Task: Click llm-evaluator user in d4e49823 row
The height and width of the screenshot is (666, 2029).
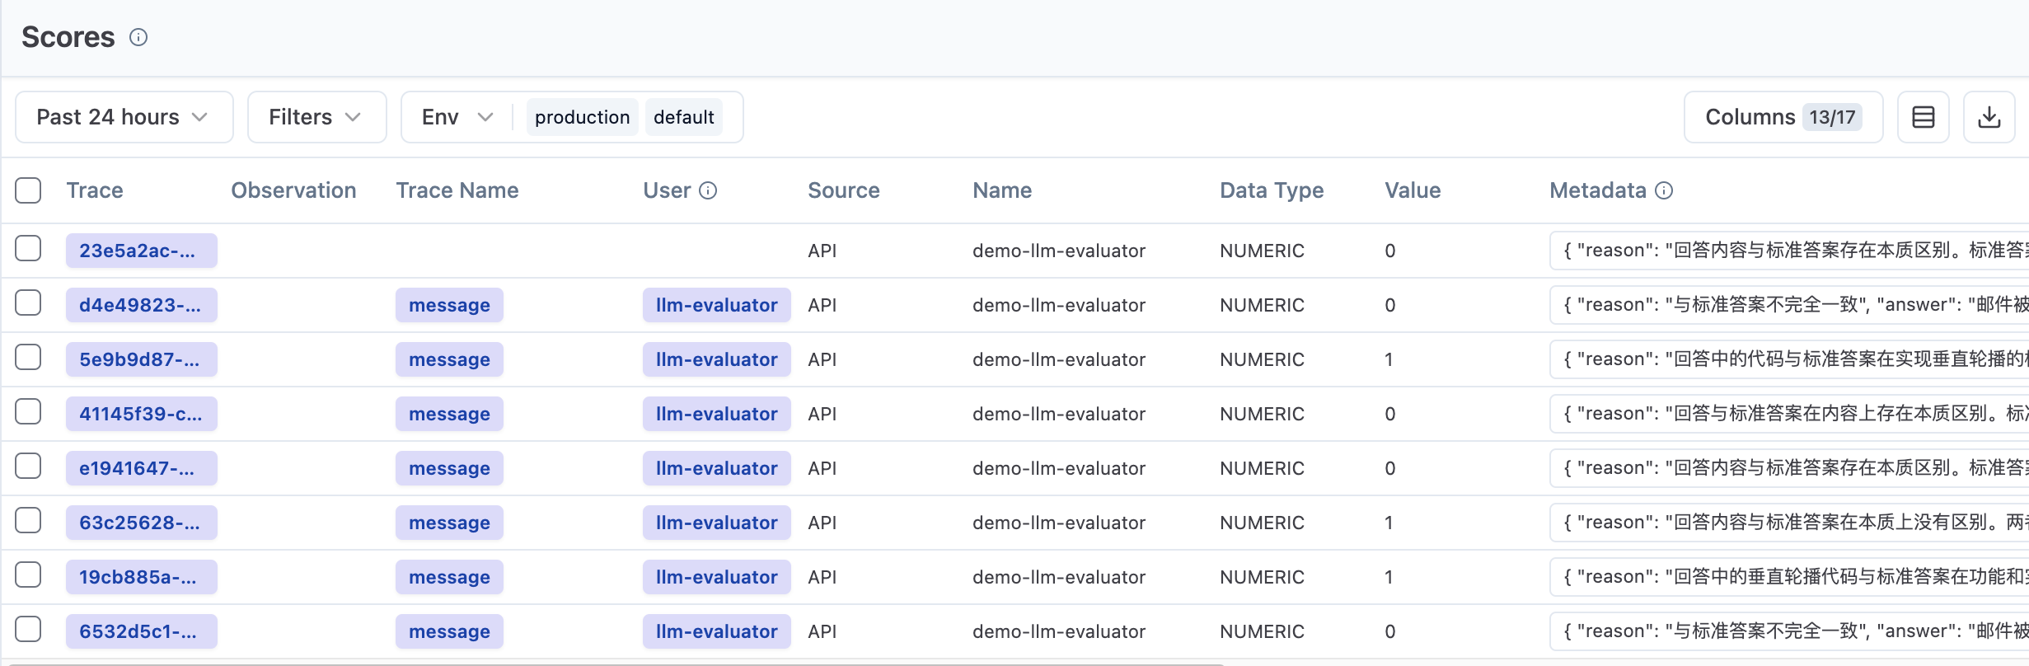Action: coord(716,305)
